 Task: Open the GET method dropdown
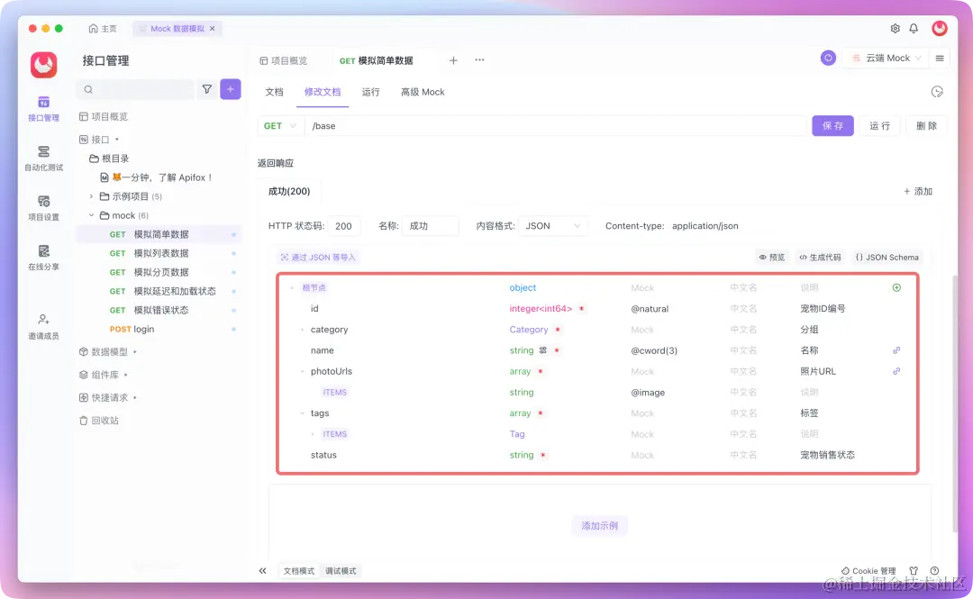pos(280,126)
